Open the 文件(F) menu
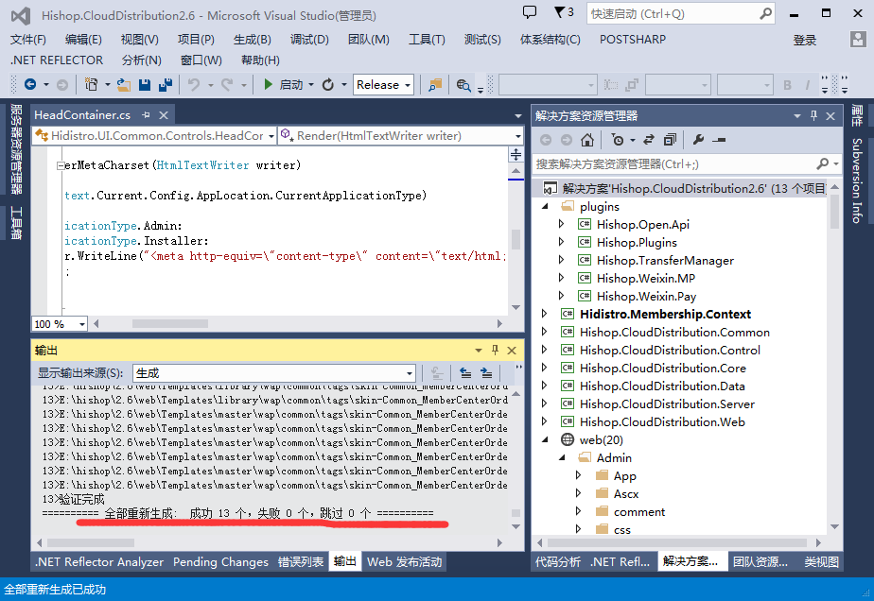 point(27,40)
